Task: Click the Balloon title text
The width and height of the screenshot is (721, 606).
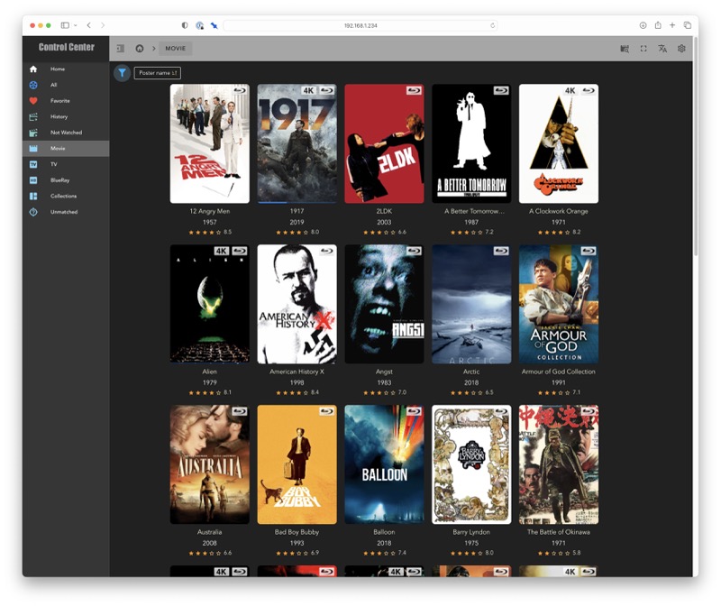Action: click(x=384, y=532)
